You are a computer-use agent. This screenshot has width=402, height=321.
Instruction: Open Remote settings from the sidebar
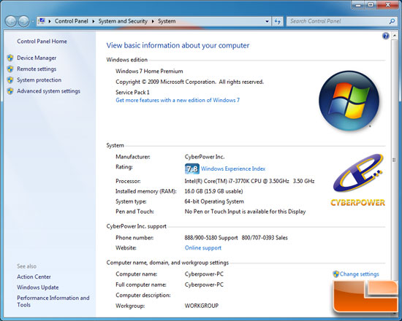[x=37, y=69]
